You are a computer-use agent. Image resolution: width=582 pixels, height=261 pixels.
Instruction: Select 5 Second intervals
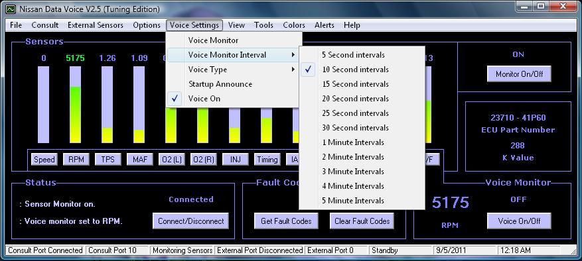pyautogui.click(x=362, y=55)
